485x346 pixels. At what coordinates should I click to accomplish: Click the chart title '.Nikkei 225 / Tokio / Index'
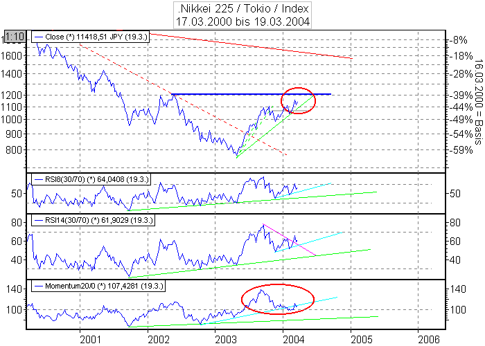pyautogui.click(x=243, y=8)
